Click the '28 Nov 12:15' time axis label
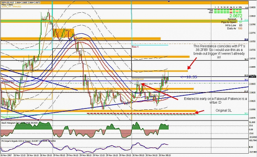Image resolution: width=257 pixels, height=157 pixels. [19, 155]
